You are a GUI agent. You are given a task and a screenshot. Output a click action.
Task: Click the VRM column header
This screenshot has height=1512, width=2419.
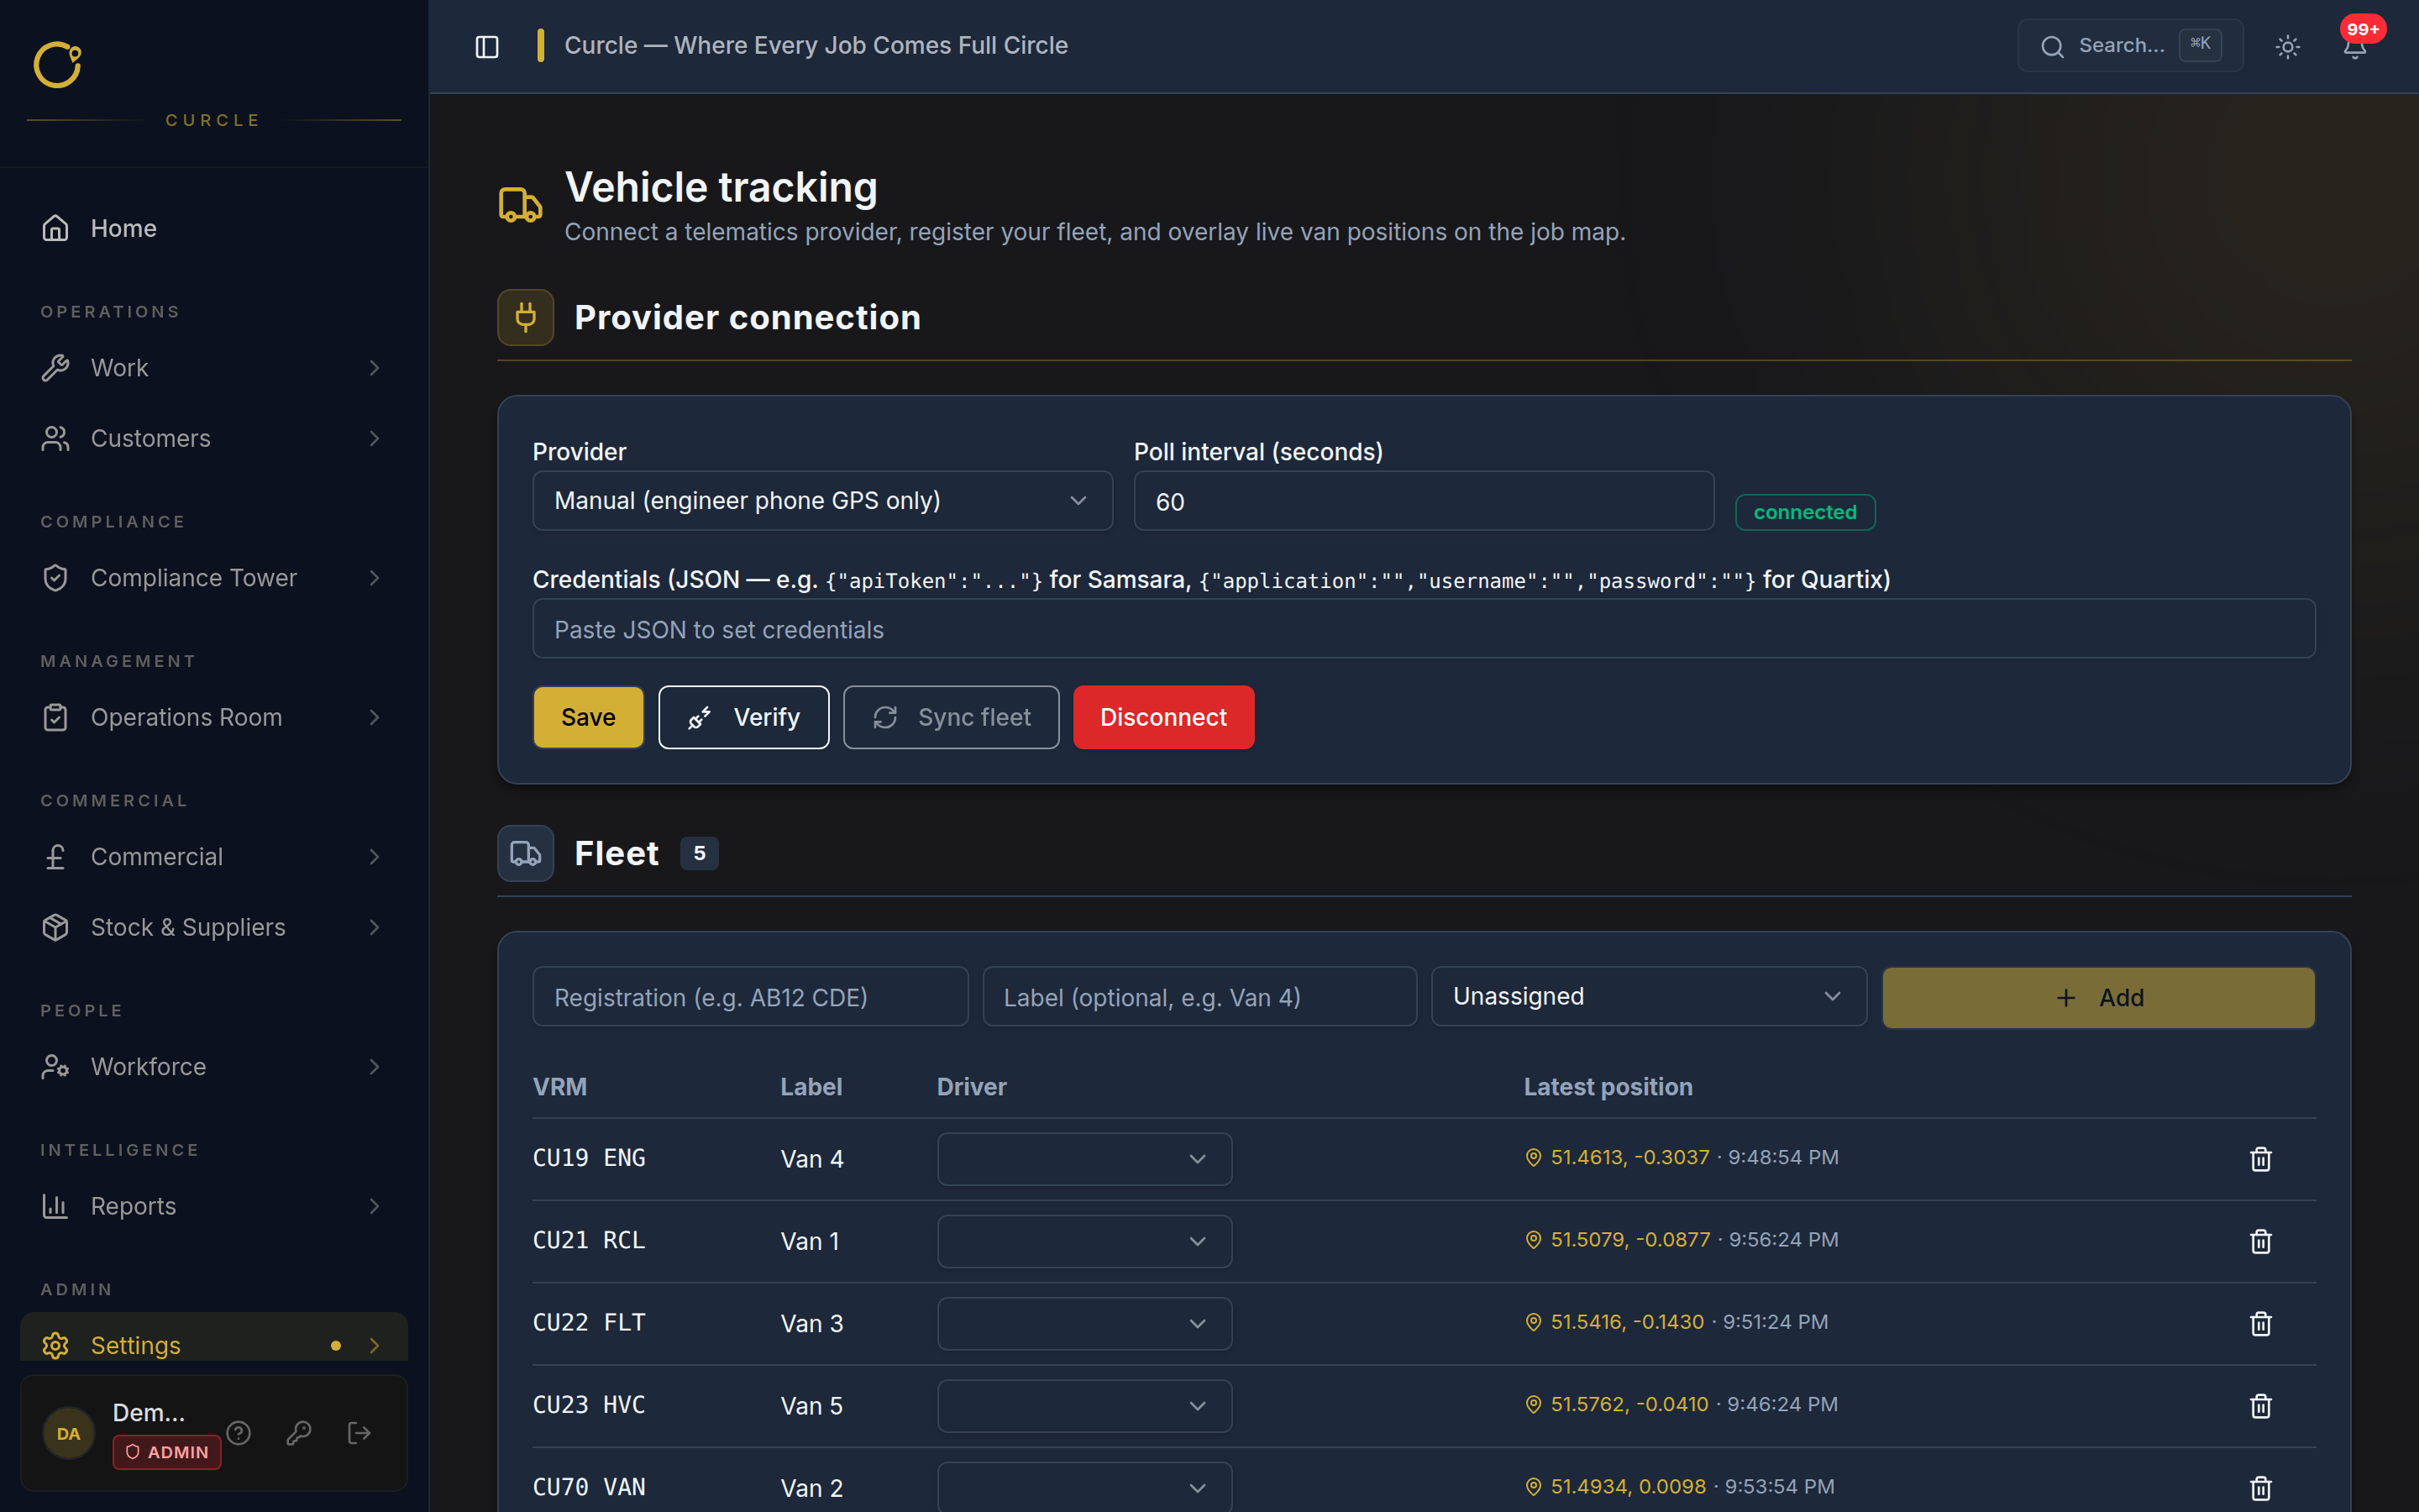559,1087
